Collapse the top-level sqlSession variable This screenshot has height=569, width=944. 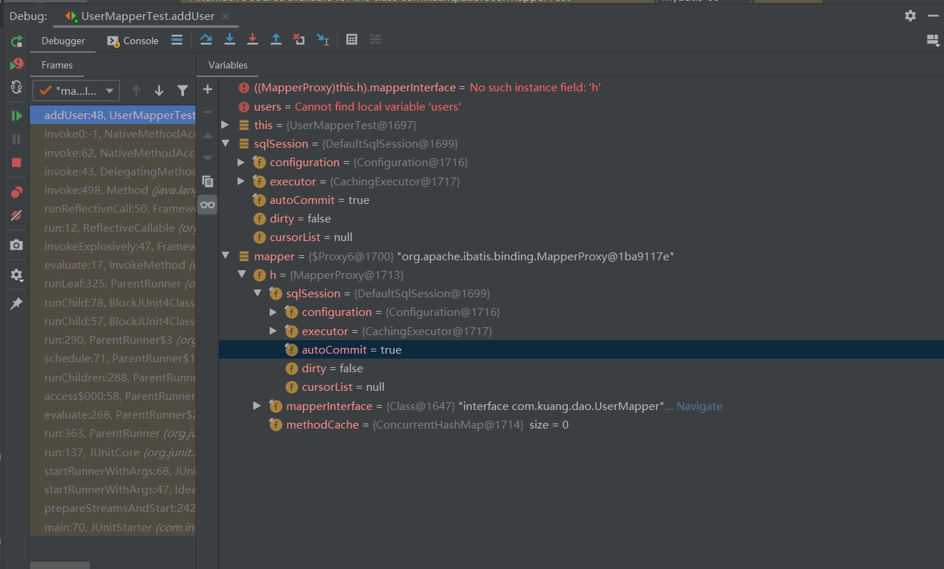pos(225,143)
